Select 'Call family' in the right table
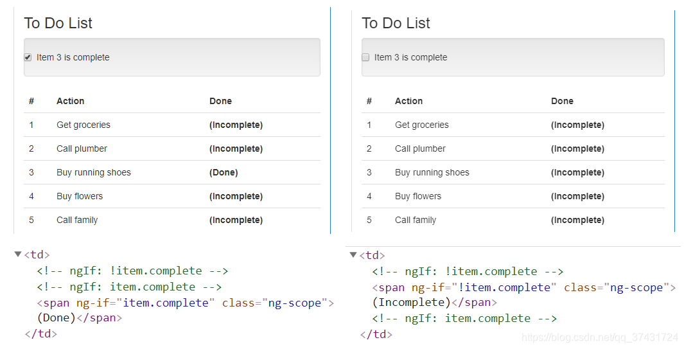This screenshot has height=349, width=684. coord(416,220)
